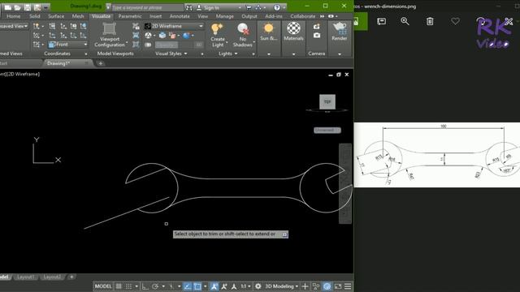Click the Layout2 tab

(52, 277)
